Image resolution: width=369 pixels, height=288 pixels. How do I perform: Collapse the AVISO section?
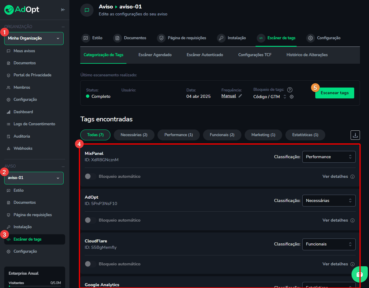(63, 166)
